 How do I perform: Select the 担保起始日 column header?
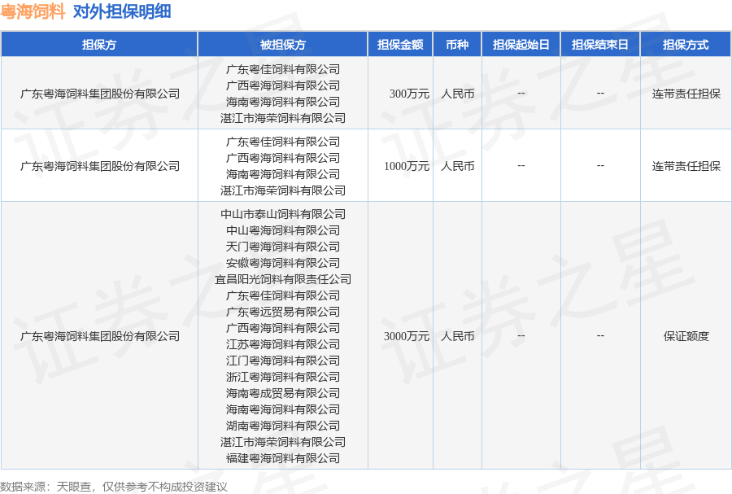[x=521, y=45]
